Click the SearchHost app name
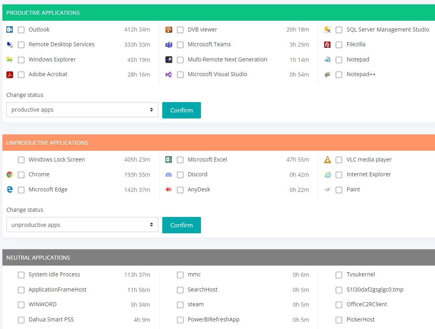Viewport: 435px width, 329px height. coord(203,290)
